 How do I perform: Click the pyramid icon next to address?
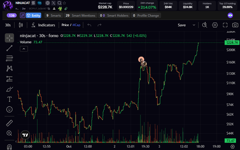click(x=54, y=8)
